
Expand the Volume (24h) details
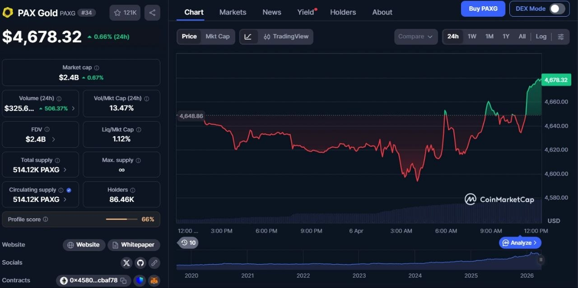click(x=74, y=109)
